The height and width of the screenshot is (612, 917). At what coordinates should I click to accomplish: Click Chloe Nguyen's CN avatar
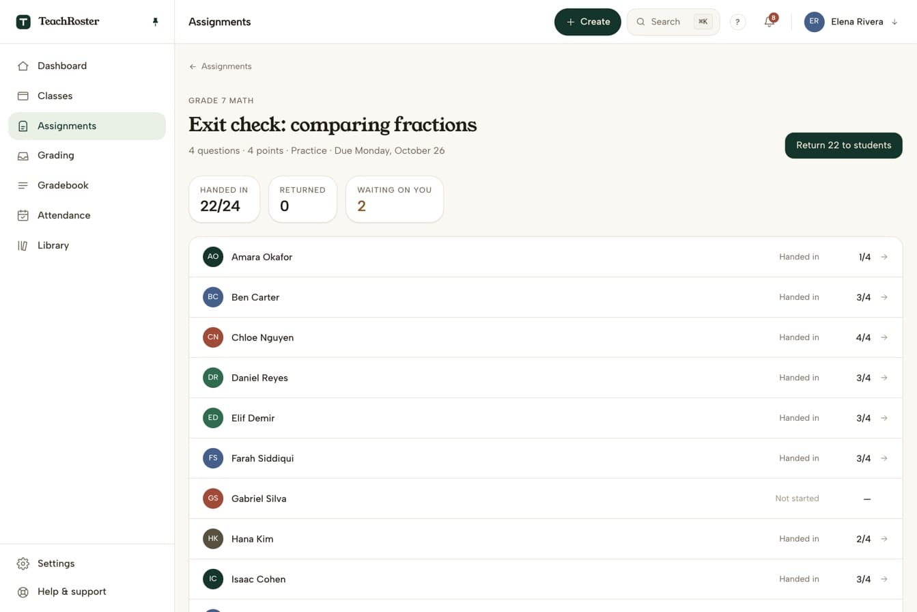coord(213,337)
